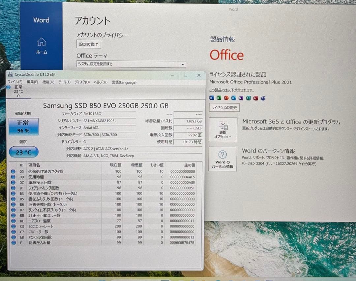Screen dimensions: 356x281
Task: Open the Word app icon under 製品情報
Action: 211,98
